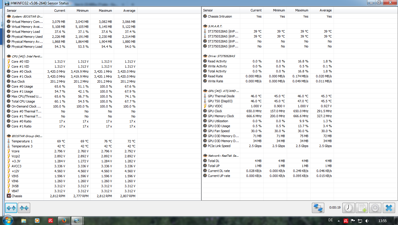The image size is (398, 225).
Task: Open sensor settings gear button
Action: click(375, 208)
